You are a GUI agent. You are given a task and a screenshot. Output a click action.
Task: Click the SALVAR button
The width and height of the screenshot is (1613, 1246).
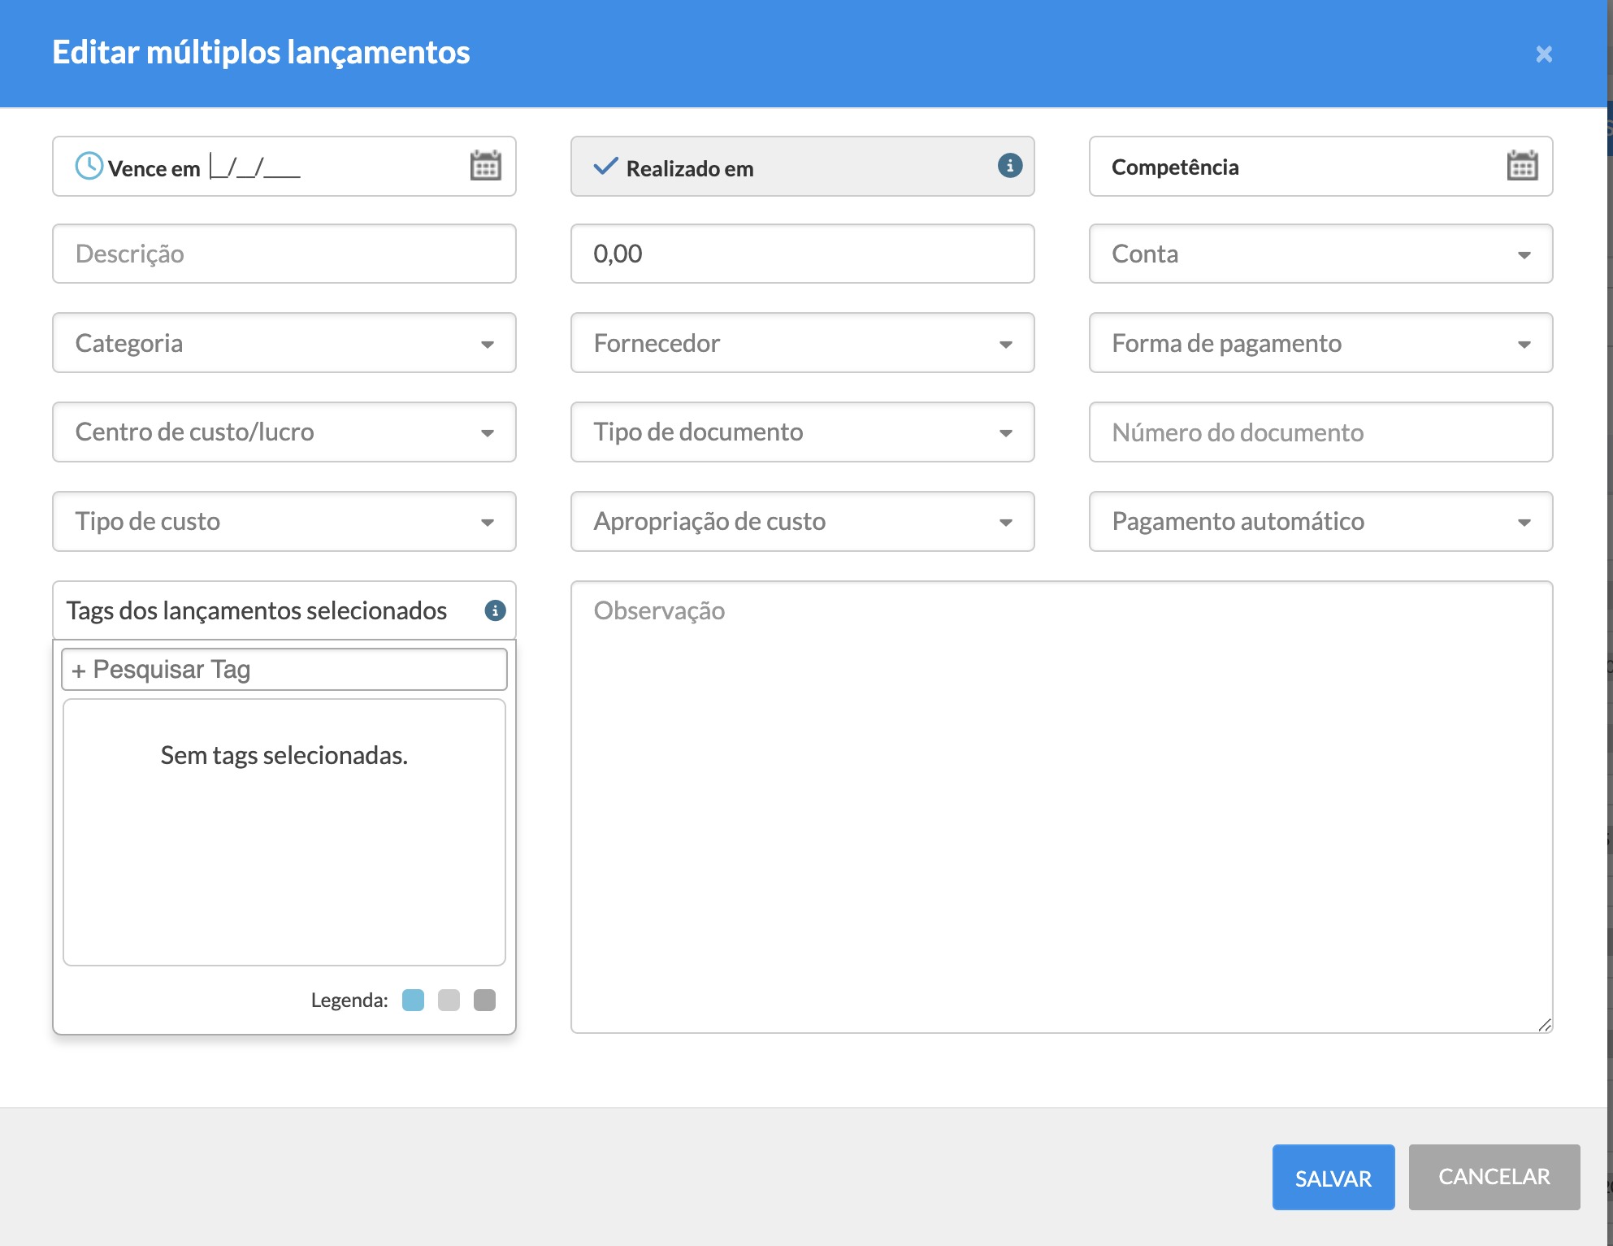(x=1333, y=1177)
